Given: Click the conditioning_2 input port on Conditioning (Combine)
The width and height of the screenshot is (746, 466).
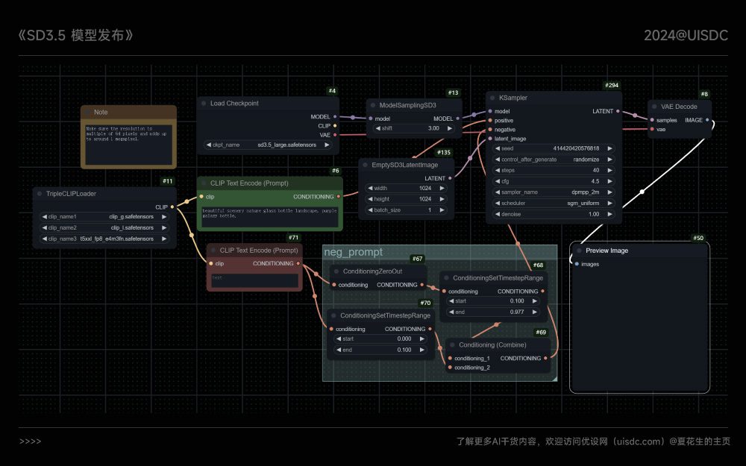Looking at the screenshot, I should tap(450, 367).
